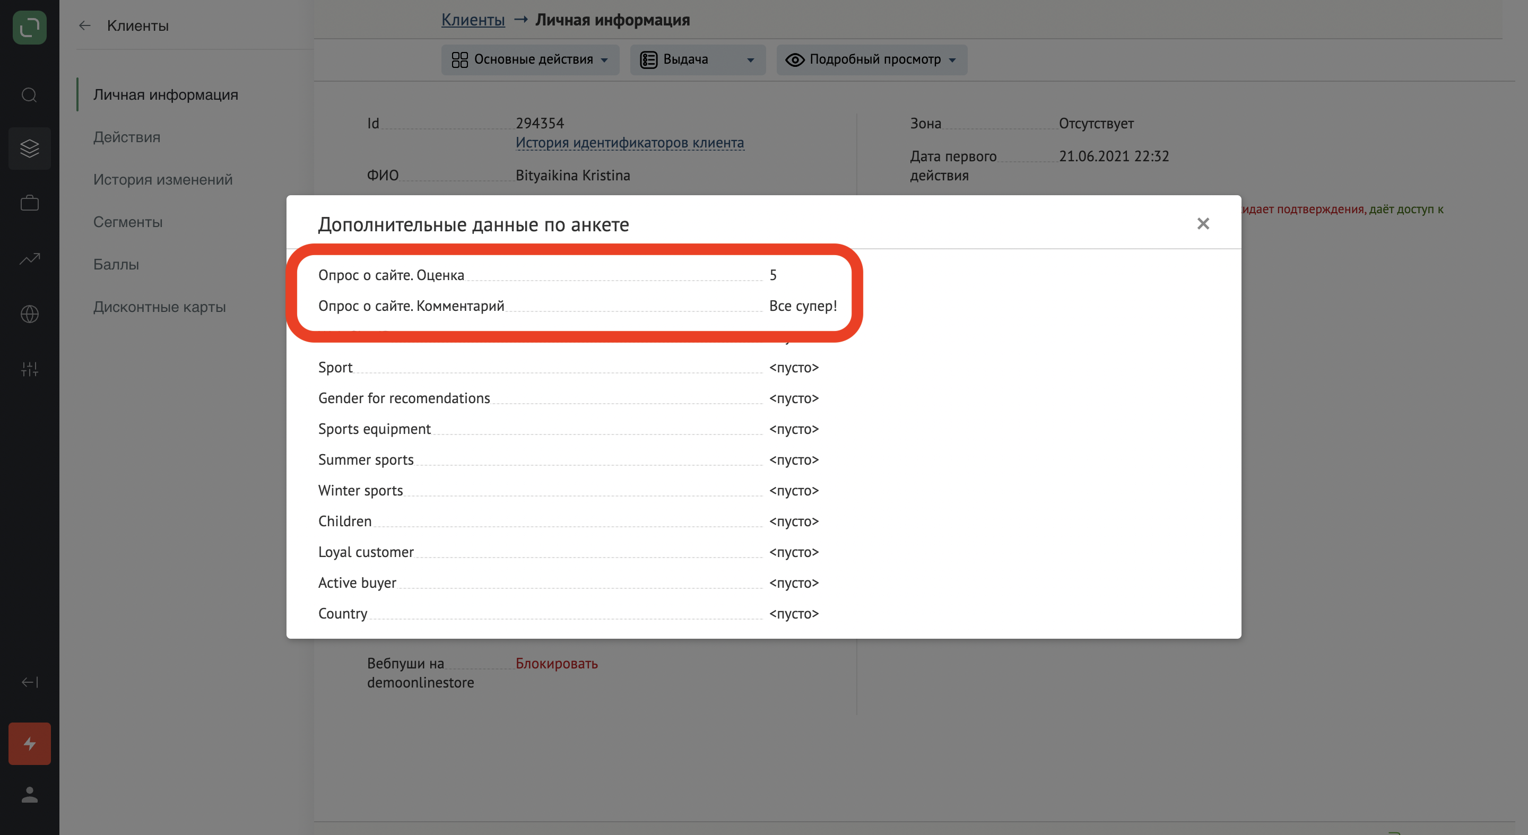Screen dimensions: 1528x835
Task: Open the sliders settings sidebar icon
Action: point(30,369)
